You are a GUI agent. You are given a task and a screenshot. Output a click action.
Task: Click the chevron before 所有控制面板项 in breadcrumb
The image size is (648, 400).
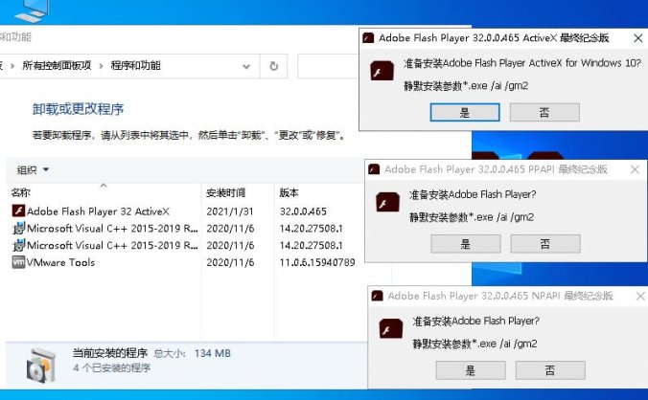(x=12, y=66)
